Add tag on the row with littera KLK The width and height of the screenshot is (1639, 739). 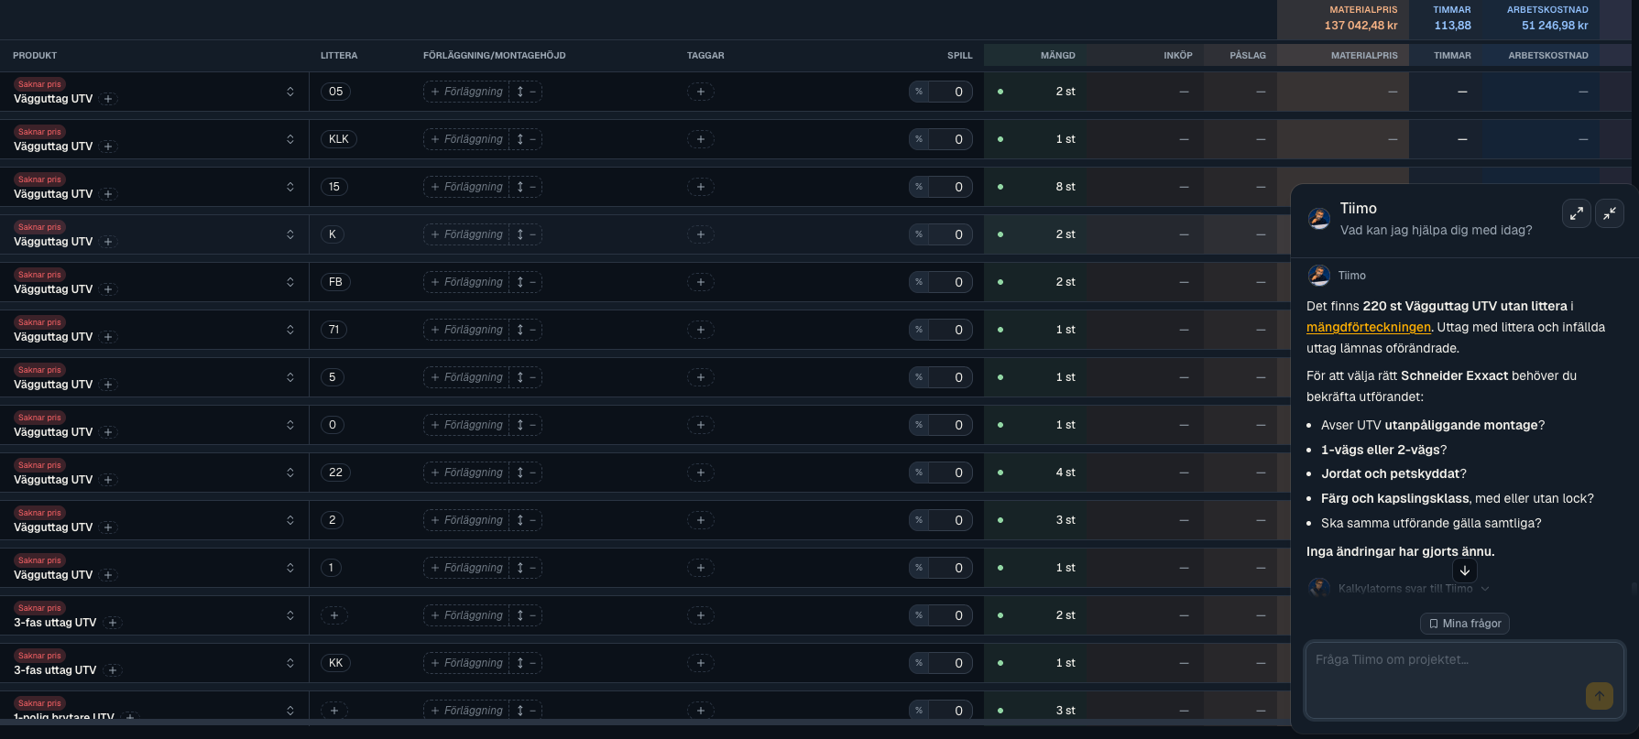[x=701, y=139]
